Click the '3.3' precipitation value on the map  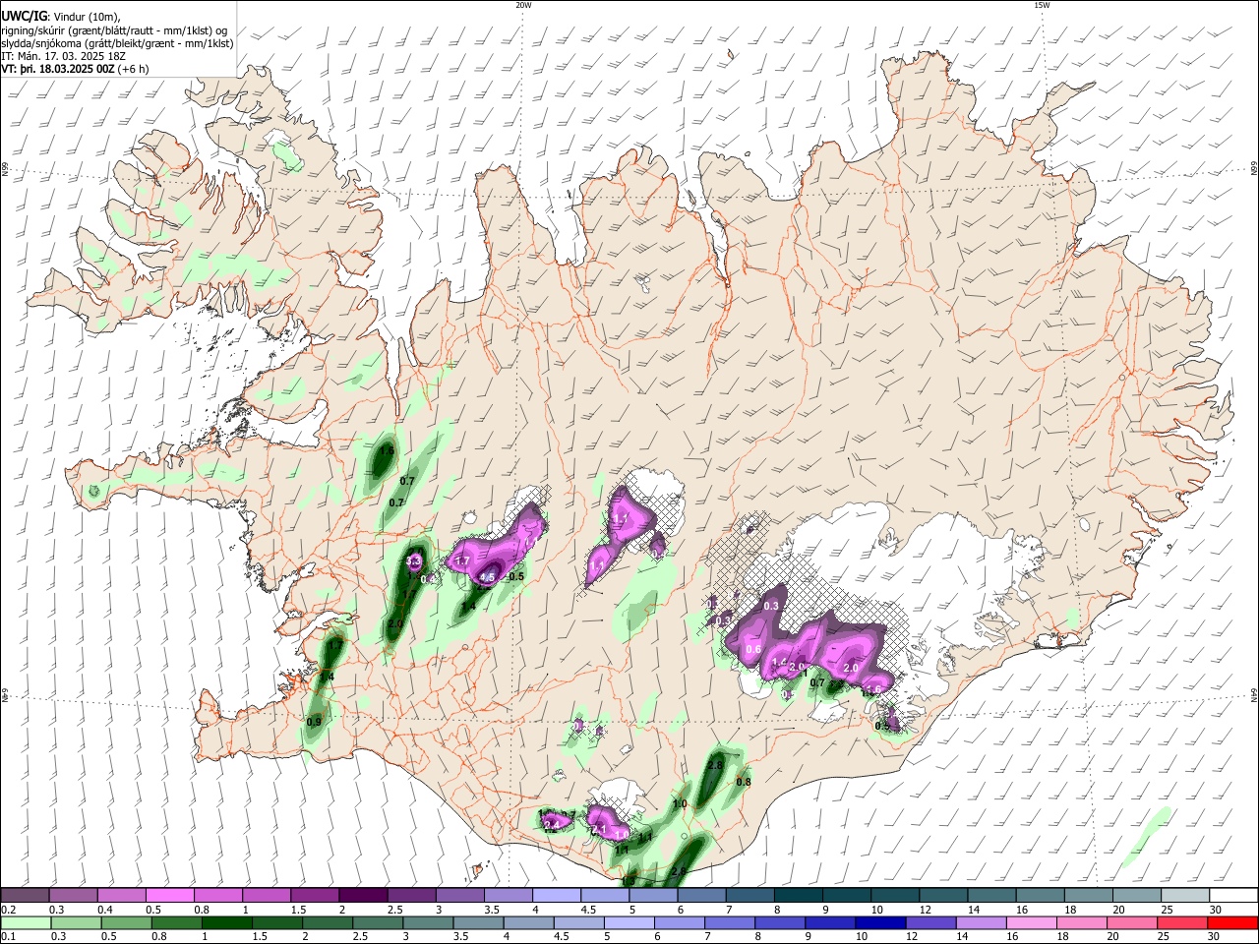tap(414, 561)
